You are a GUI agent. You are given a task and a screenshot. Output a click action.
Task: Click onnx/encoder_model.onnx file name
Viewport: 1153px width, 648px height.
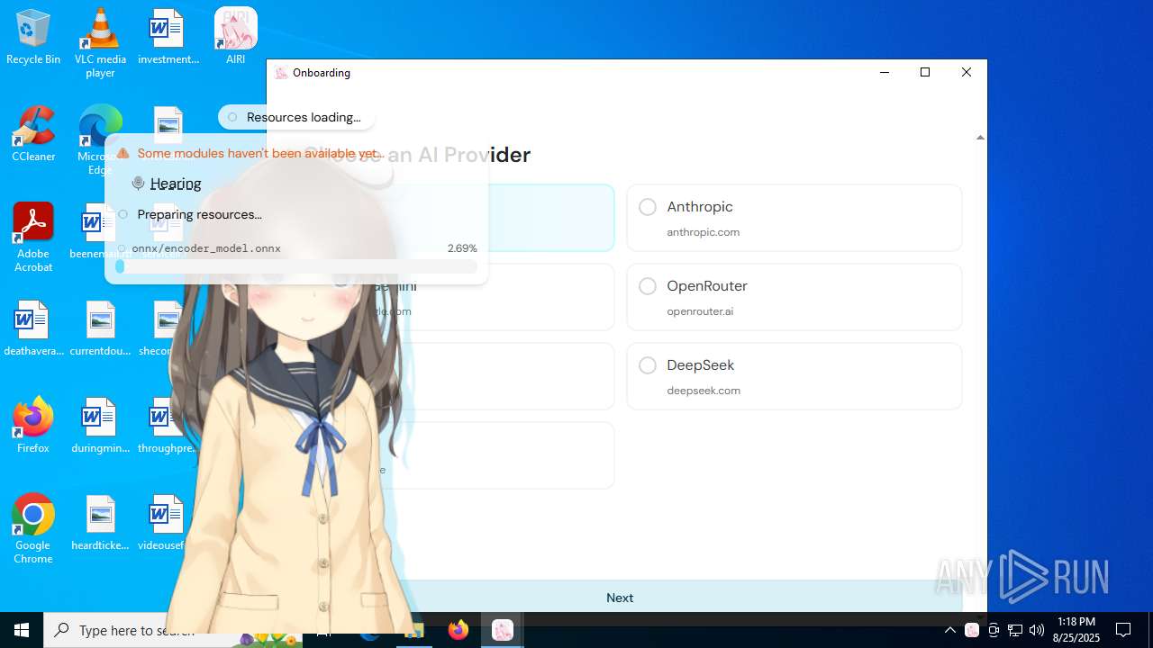tap(206, 248)
